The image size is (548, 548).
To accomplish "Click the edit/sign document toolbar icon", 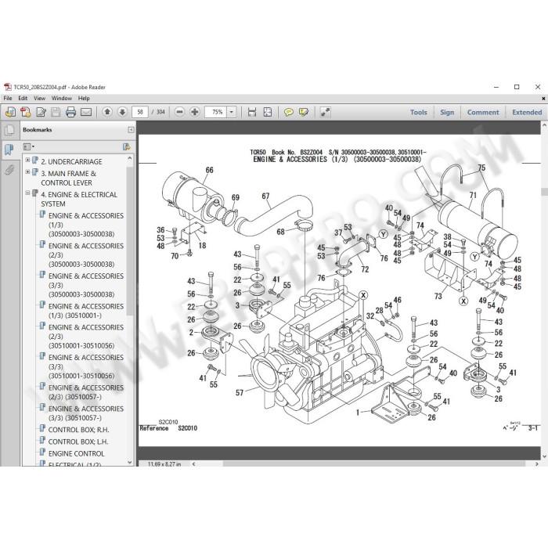I will pyautogui.click(x=41, y=112).
